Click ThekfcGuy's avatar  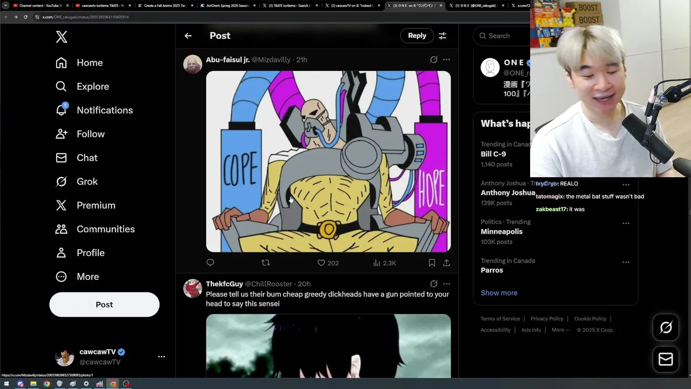coord(193,289)
